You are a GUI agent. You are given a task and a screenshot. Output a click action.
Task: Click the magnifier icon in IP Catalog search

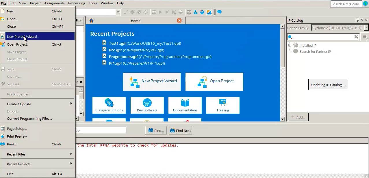(x=290, y=37)
